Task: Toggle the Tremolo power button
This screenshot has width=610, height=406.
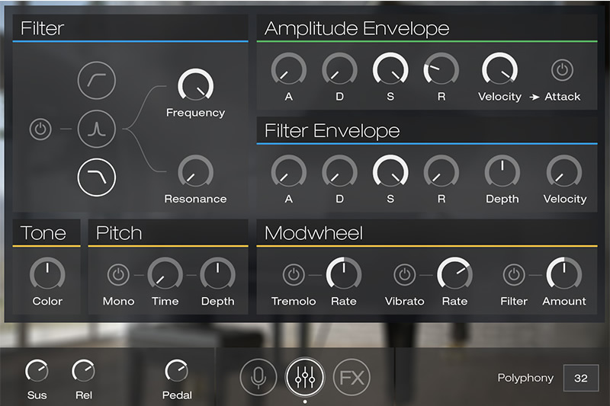Action: coord(294,275)
